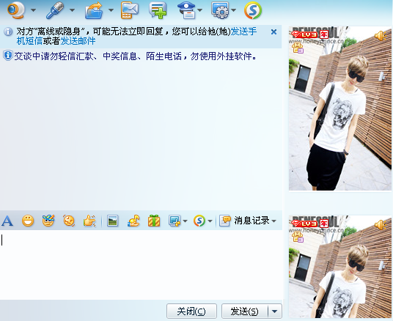Open the Soso search icon in top toolbar
This screenshot has width=393, height=321.
pyautogui.click(x=253, y=10)
